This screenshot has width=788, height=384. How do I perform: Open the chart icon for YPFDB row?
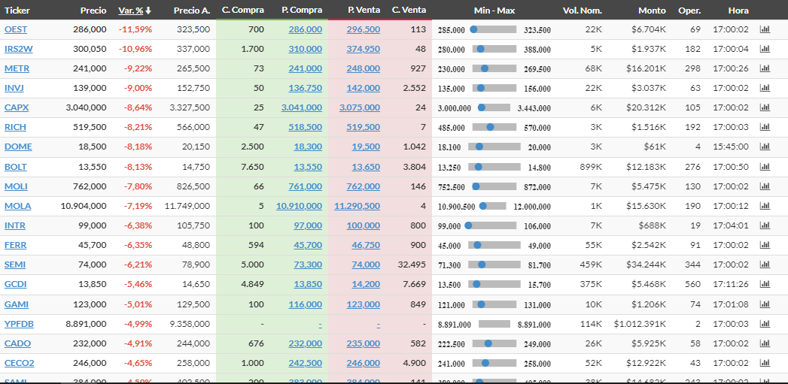(x=765, y=325)
